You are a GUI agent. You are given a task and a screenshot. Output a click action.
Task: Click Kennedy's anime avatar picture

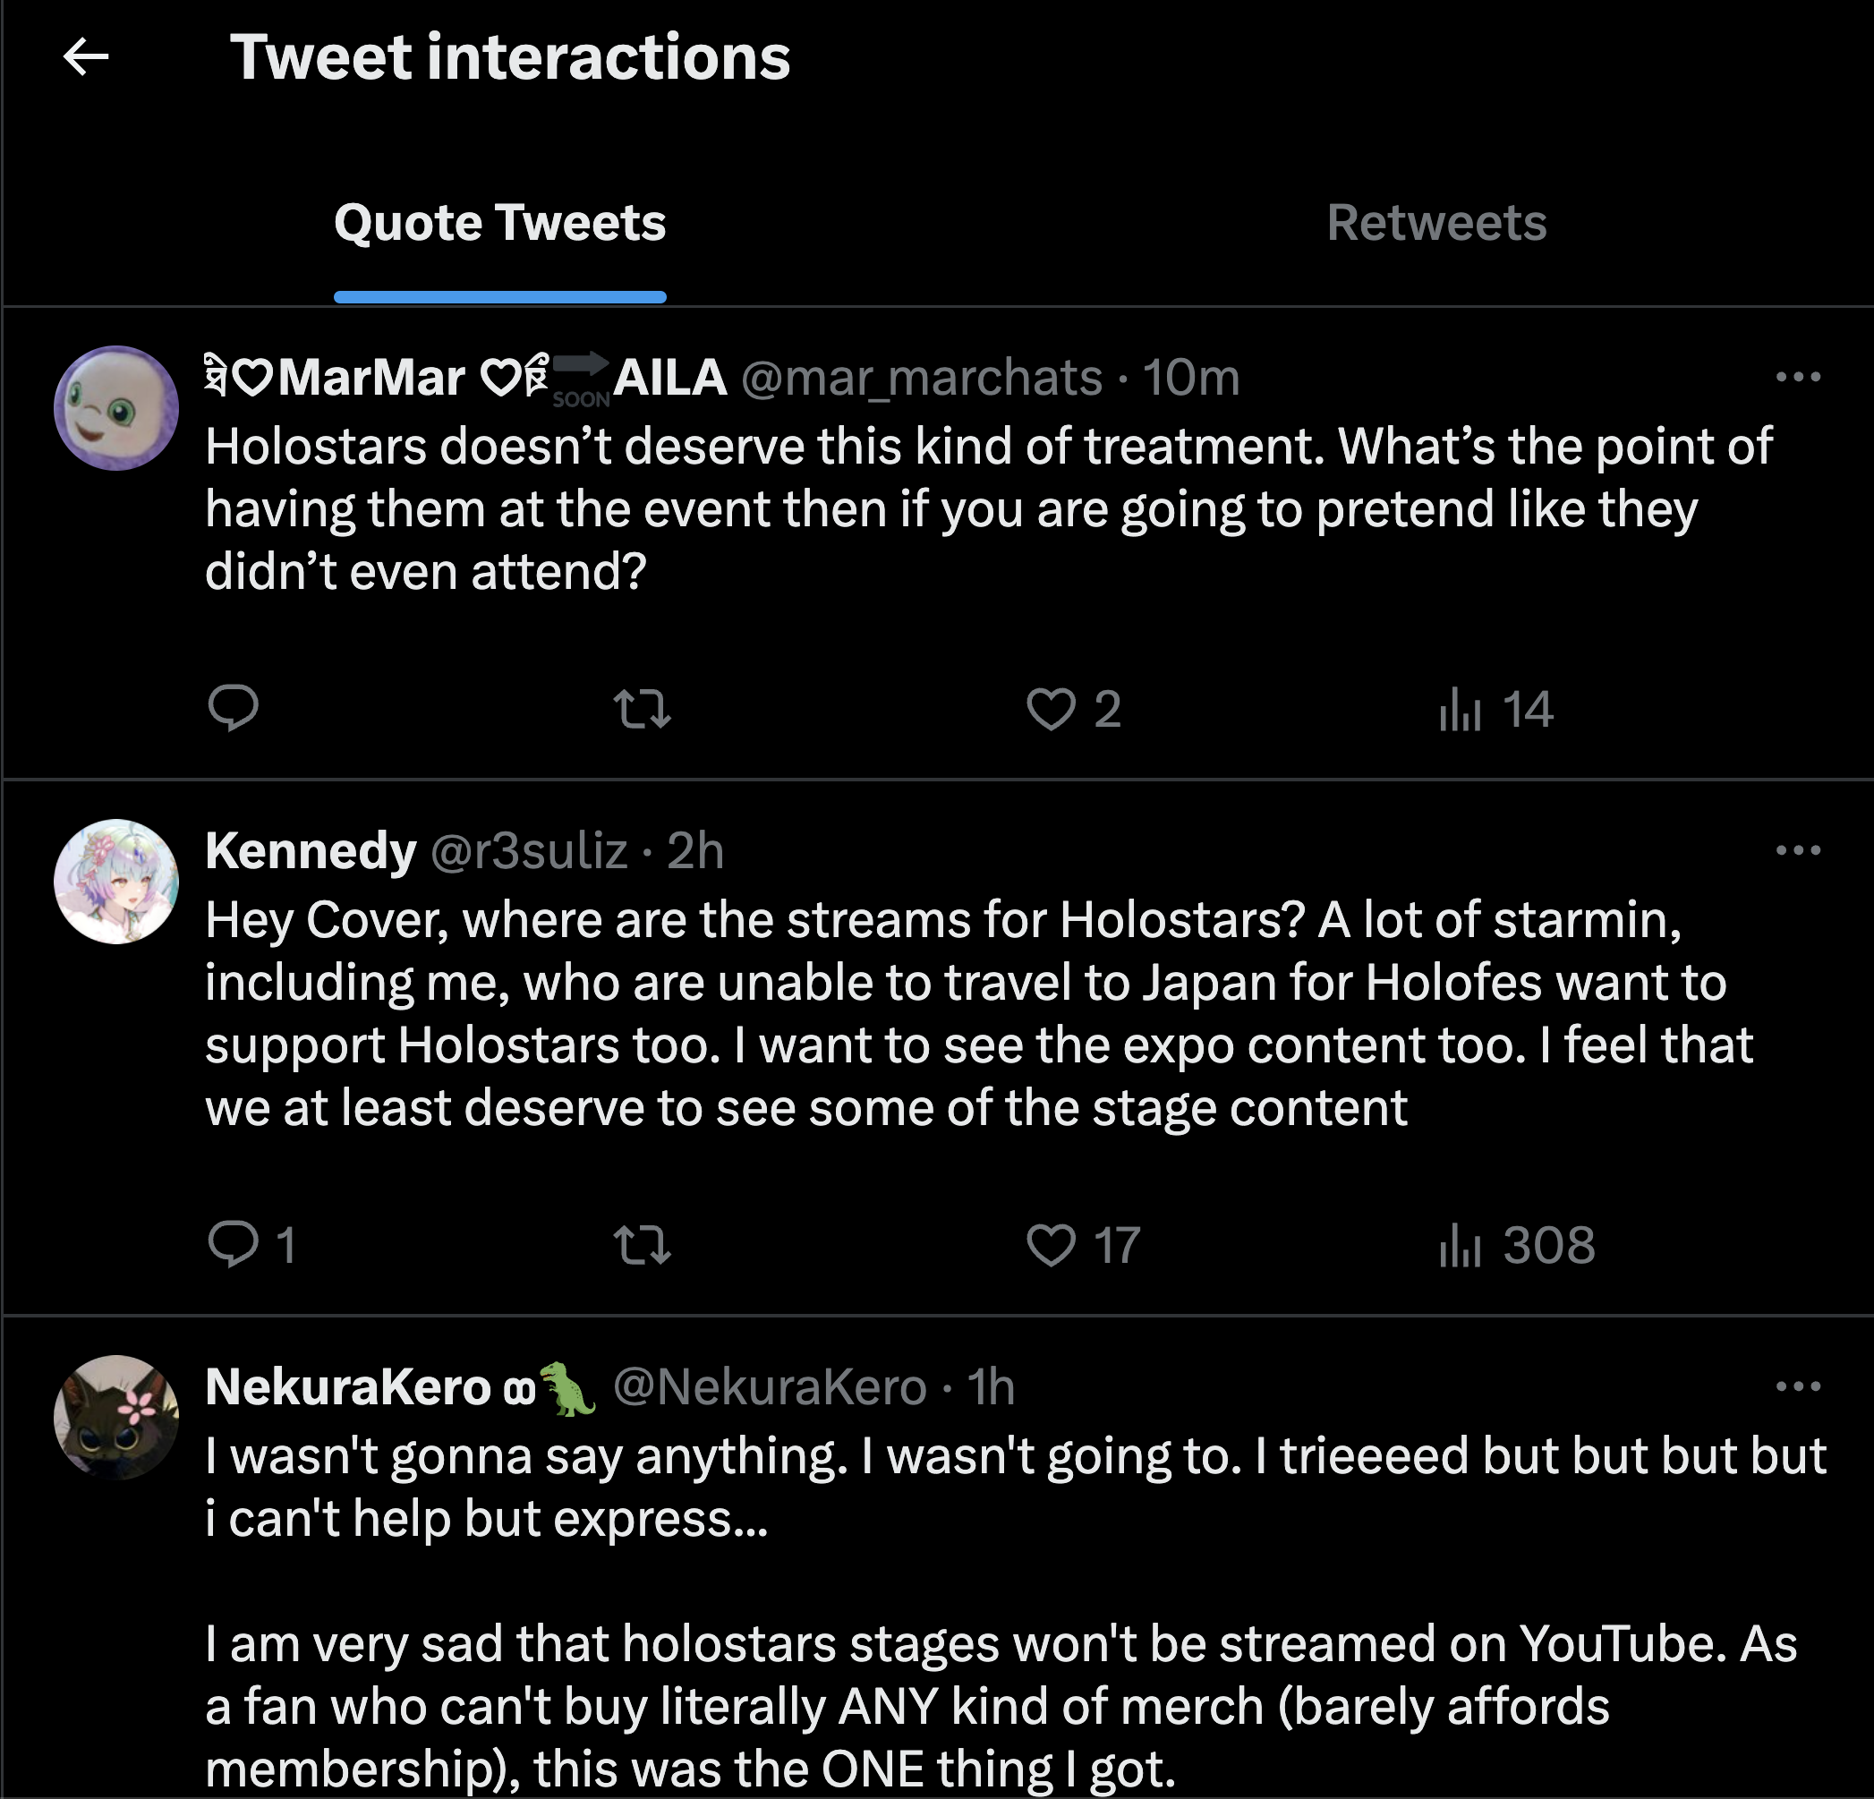[115, 881]
